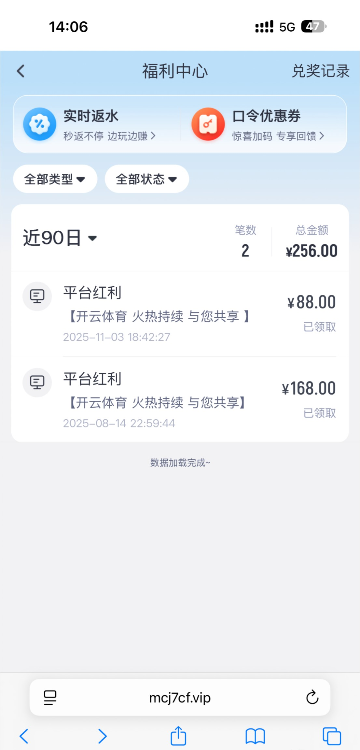The height and width of the screenshot is (750, 360).
Task: Open 兑奖记录 in the header
Action: (x=321, y=71)
